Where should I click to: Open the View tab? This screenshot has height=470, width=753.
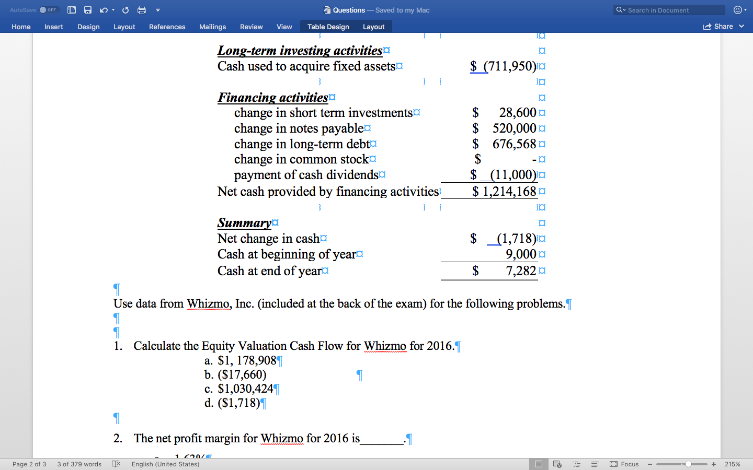284,27
